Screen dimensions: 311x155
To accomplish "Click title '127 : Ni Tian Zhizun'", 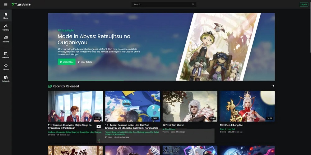I will pos(173,125).
